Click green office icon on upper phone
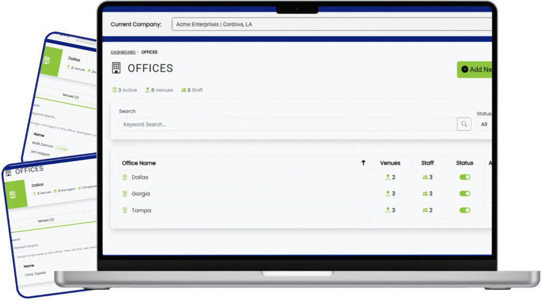This screenshot has height=300, width=541. pyautogui.click(x=46, y=60)
